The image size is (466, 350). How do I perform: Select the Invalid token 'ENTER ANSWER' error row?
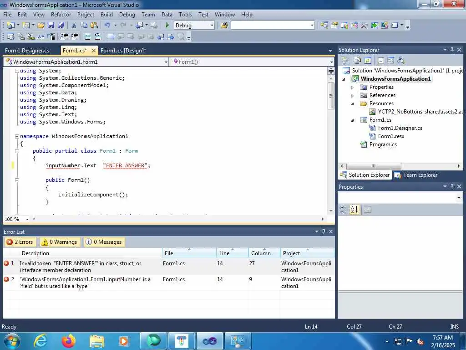pos(168,267)
